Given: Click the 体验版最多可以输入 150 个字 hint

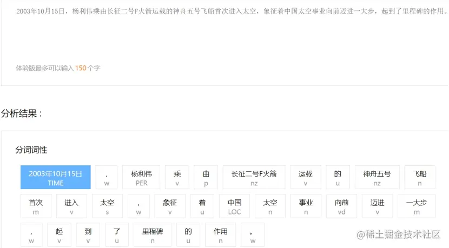Looking at the screenshot, I should 58,68.
